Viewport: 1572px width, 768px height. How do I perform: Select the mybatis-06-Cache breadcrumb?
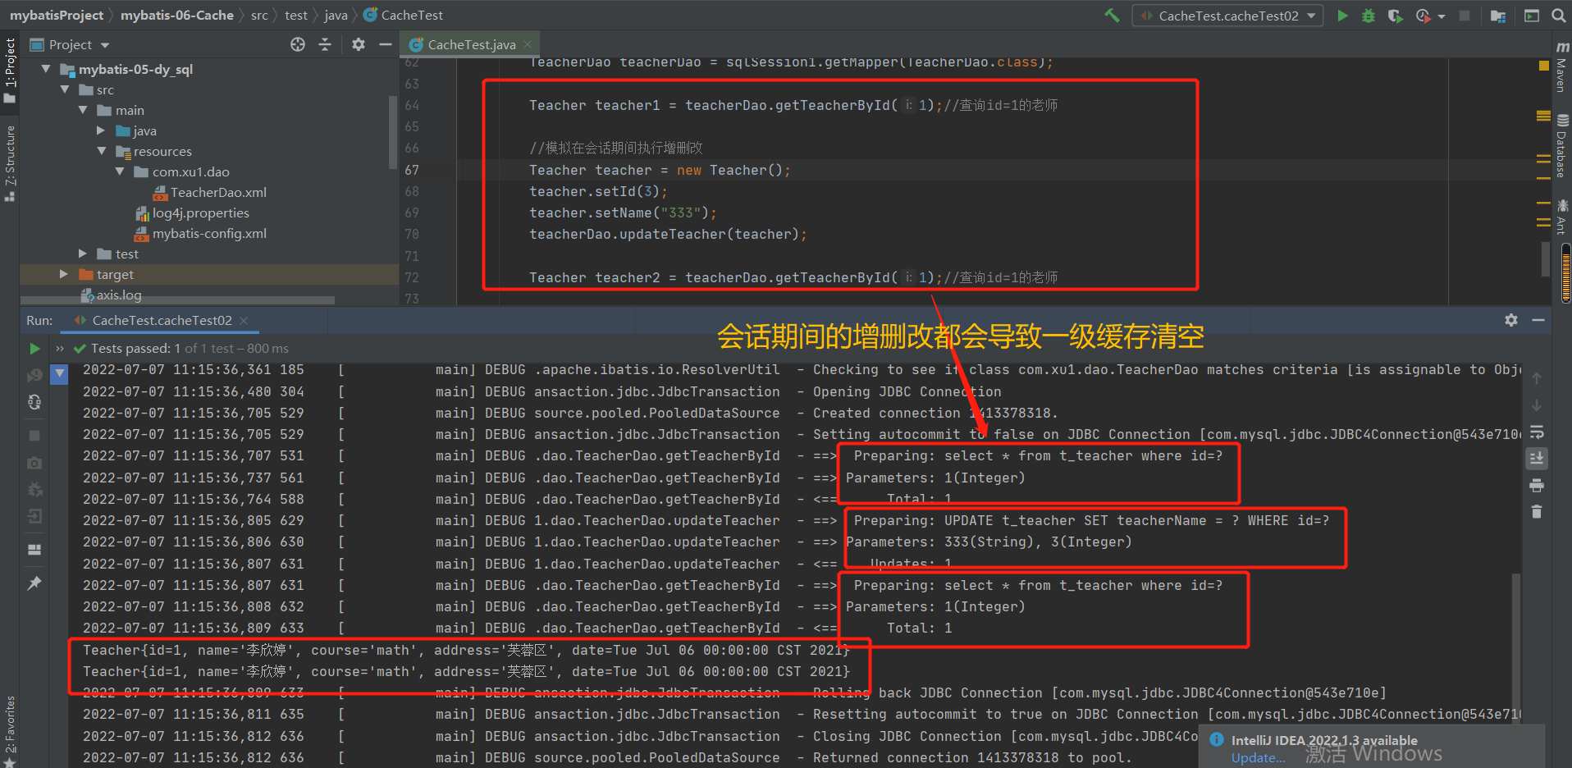coord(177,15)
